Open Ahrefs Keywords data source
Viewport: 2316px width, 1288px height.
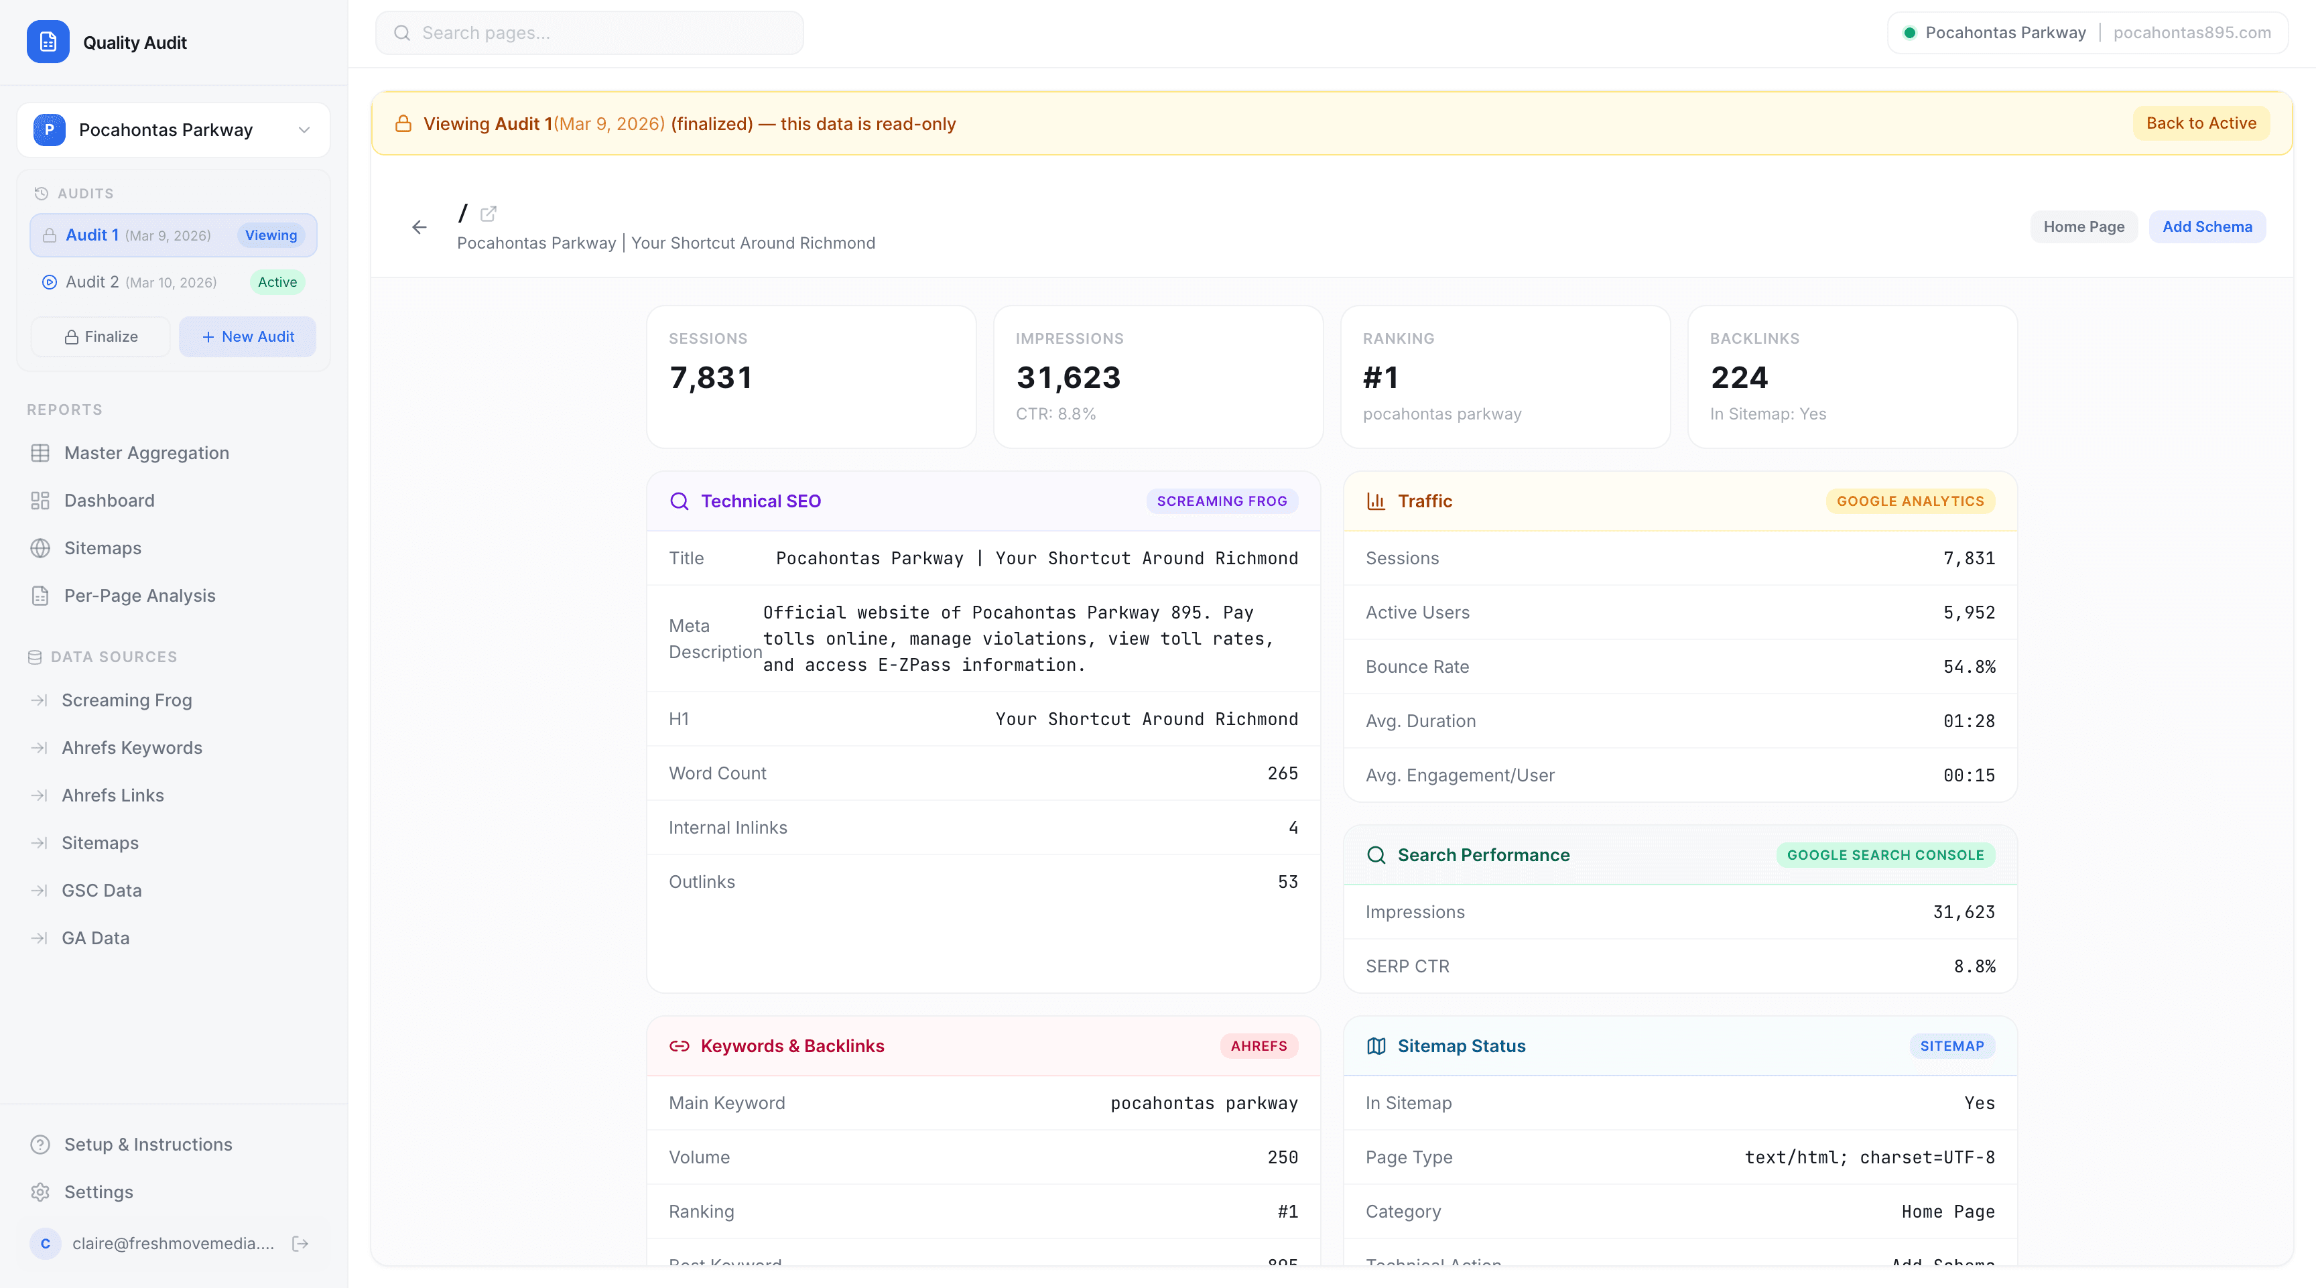pyautogui.click(x=174, y=748)
